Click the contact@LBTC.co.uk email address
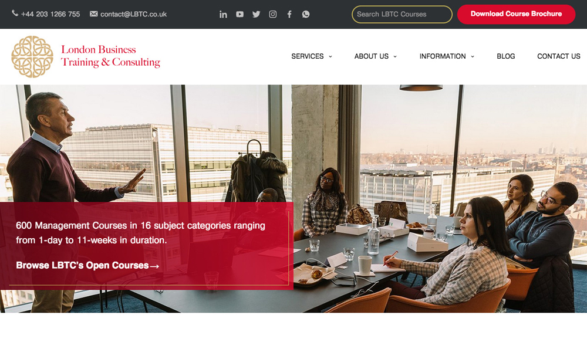This screenshot has width=587, height=352. [x=134, y=14]
